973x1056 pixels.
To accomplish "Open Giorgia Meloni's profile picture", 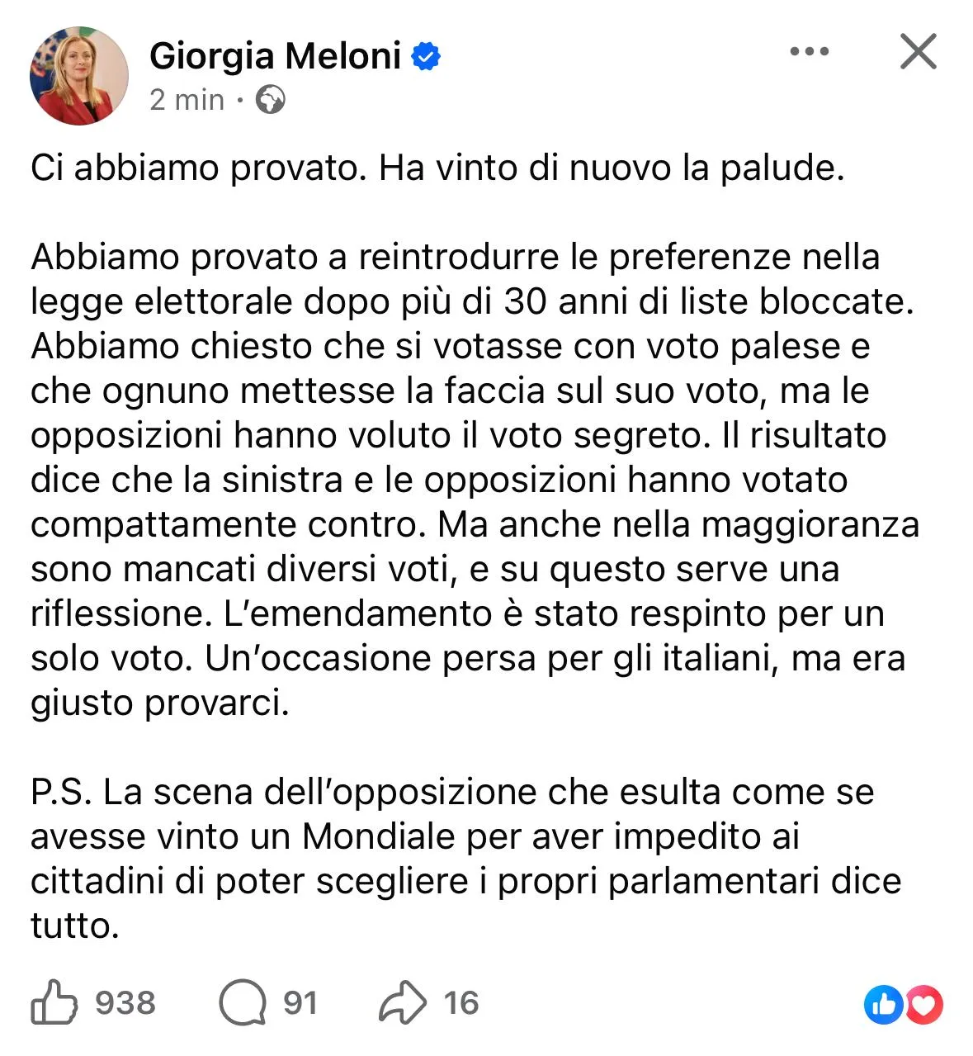I will coord(79,76).
